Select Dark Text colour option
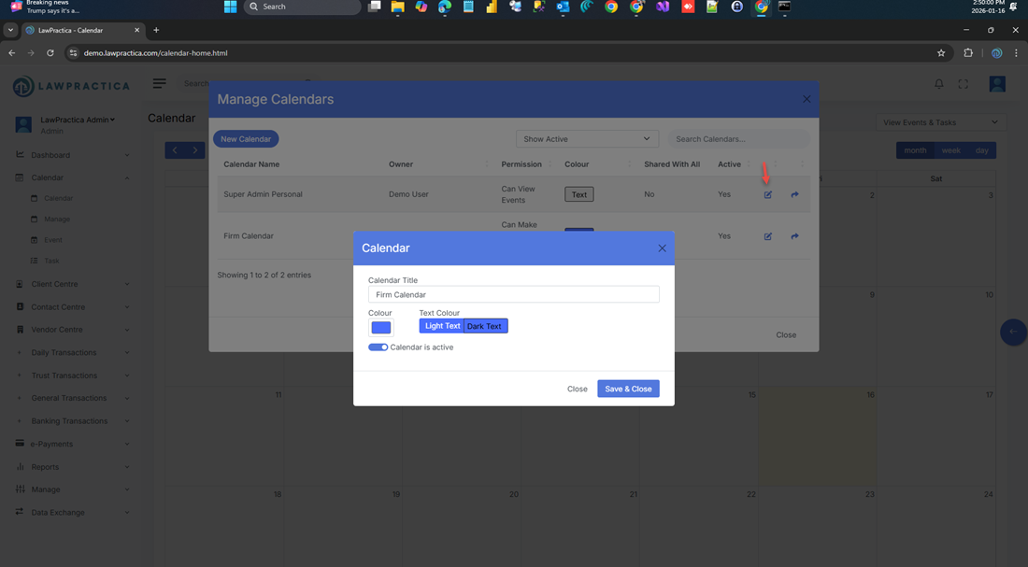The width and height of the screenshot is (1028, 567). coord(484,326)
